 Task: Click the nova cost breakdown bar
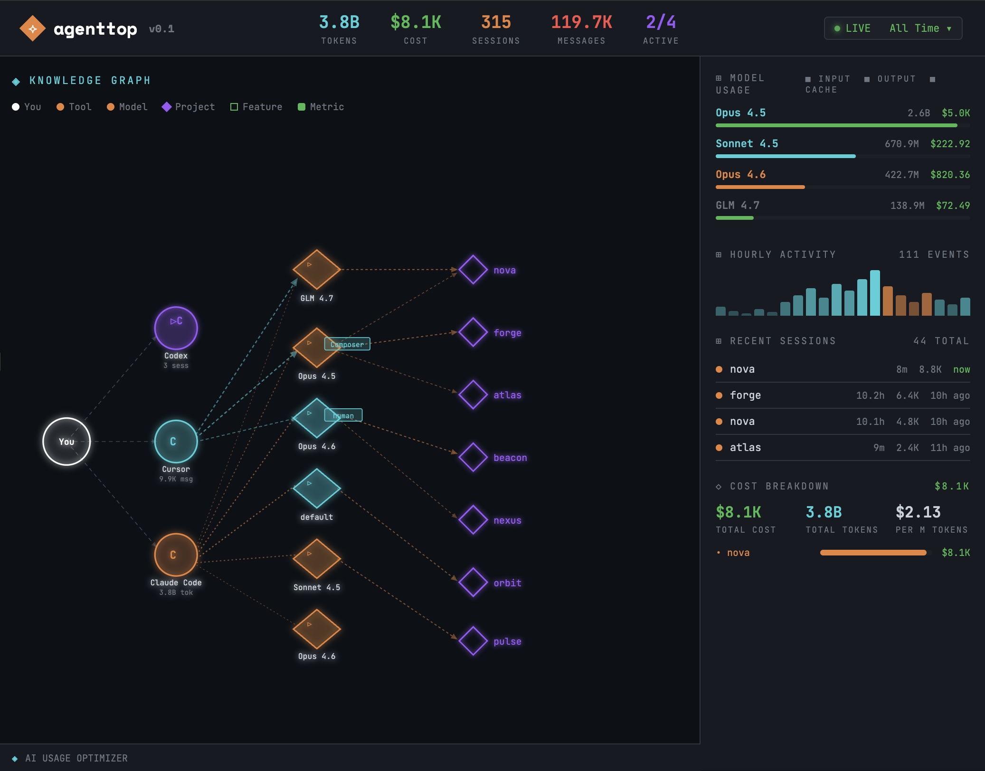[x=874, y=552]
